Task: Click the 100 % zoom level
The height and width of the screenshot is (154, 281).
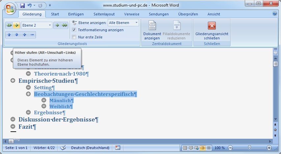Action: (x=219, y=148)
